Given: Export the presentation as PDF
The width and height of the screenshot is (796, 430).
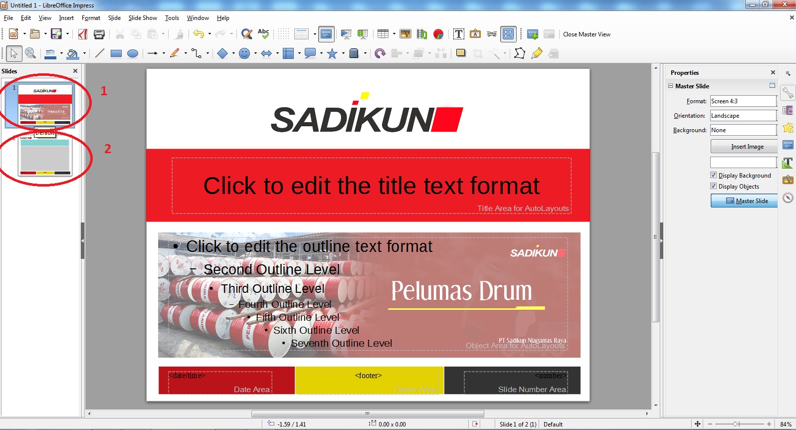Looking at the screenshot, I should (83, 34).
